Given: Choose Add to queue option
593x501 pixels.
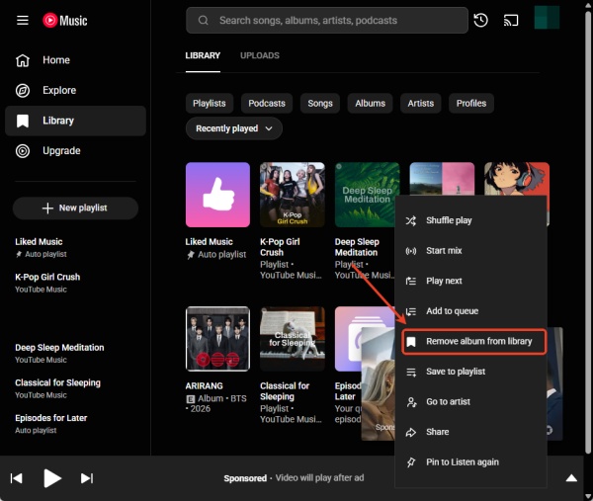Looking at the screenshot, I should point(470,311).
